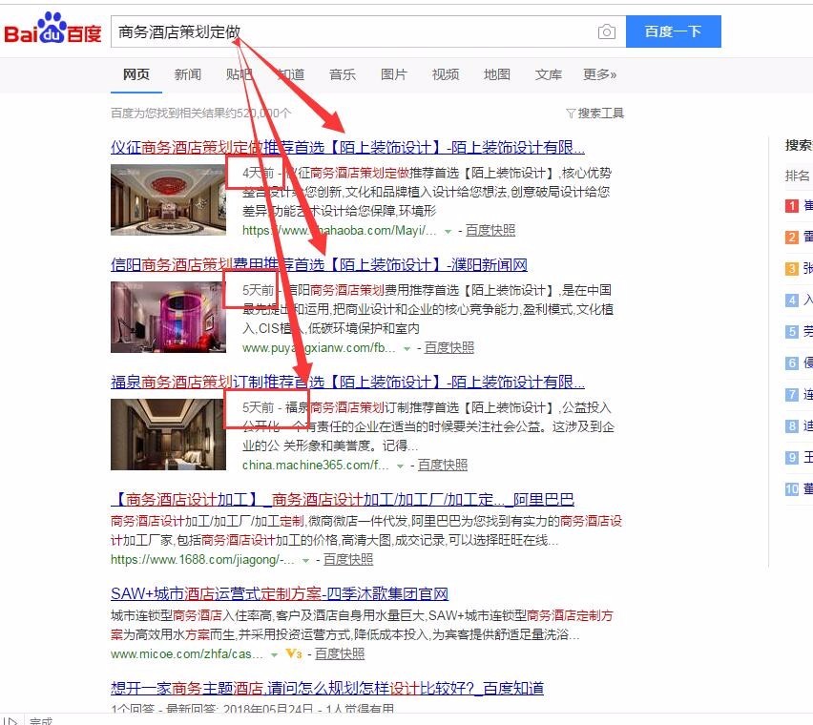The height and width of the screenshot is (725, 813).
Task: Expand dropdown arrow beside puyangxianw.com URL
Action: click(x=407, y=349)
